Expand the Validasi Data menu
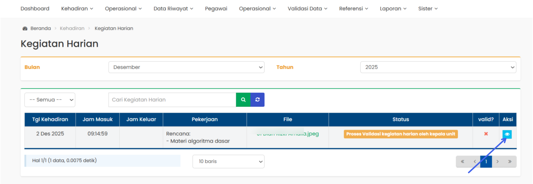Screen dimensions: 533x184 (x=307, y=9)
